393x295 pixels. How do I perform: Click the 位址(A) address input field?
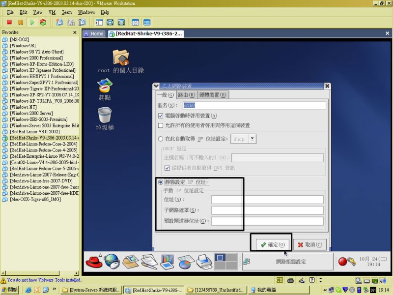(x=267, y=200)
